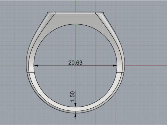Select the 1.50 thickness dimension text
This screenshot has height=125, width=167.
tap(72, 97)
